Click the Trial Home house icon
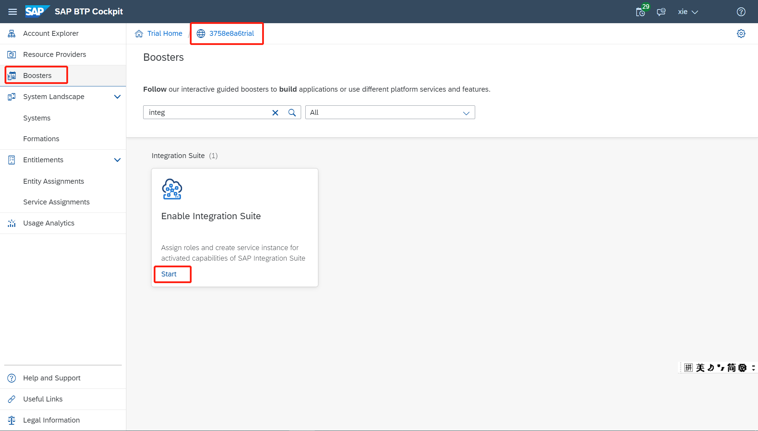The height and width of the screenshot is (431, 758). (x=139, y=33)
